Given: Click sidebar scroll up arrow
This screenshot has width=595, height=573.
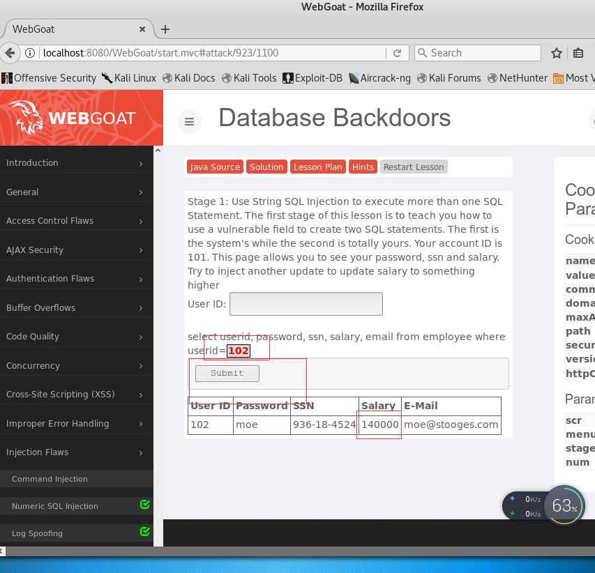Looking at the screenshot, I should 158,151.
